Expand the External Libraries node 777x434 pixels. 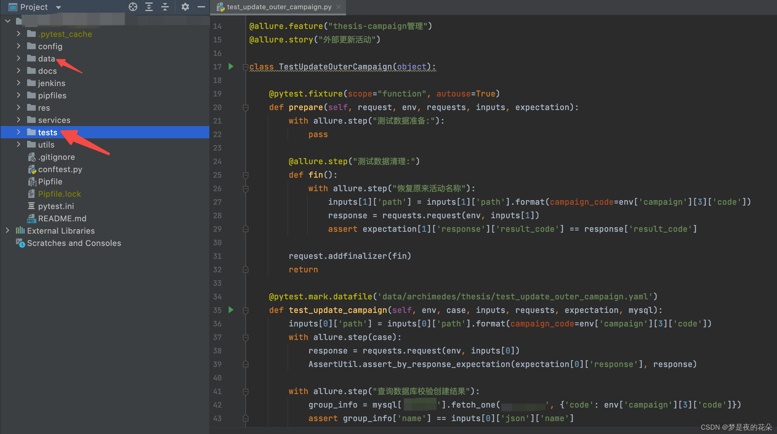[x=7, y=231]
